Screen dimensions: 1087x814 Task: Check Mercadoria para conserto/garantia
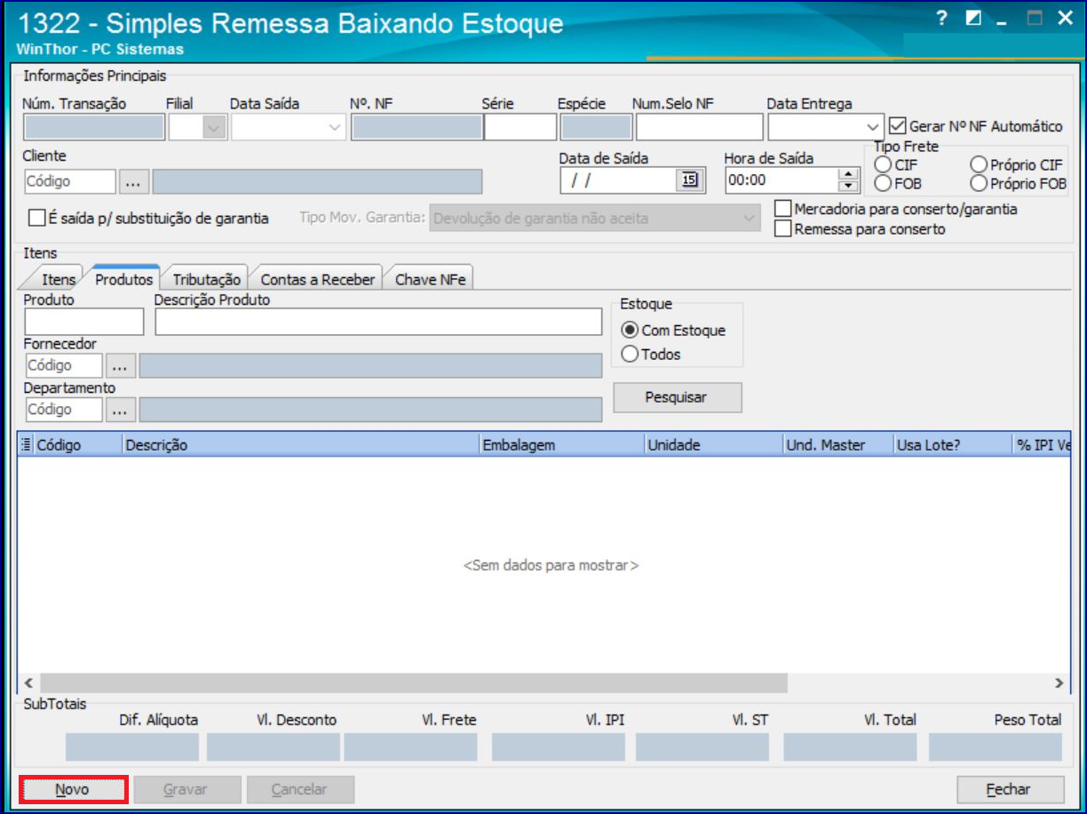pyautogui.click(x=782, y=209)
